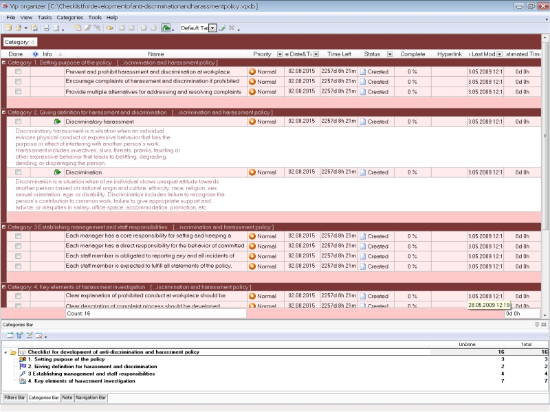Click the edit task pencil icon
The width and height of the screenshot is (550, 412).
click(x=87, y=28)
